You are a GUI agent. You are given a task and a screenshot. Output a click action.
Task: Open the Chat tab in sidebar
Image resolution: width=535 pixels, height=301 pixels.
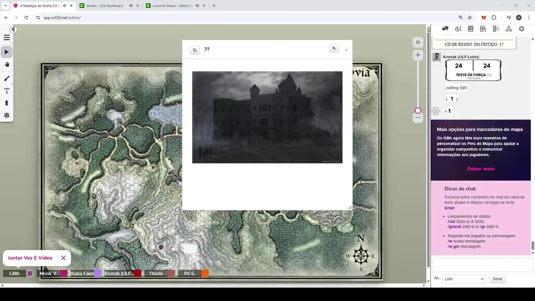tap(445, 29)
